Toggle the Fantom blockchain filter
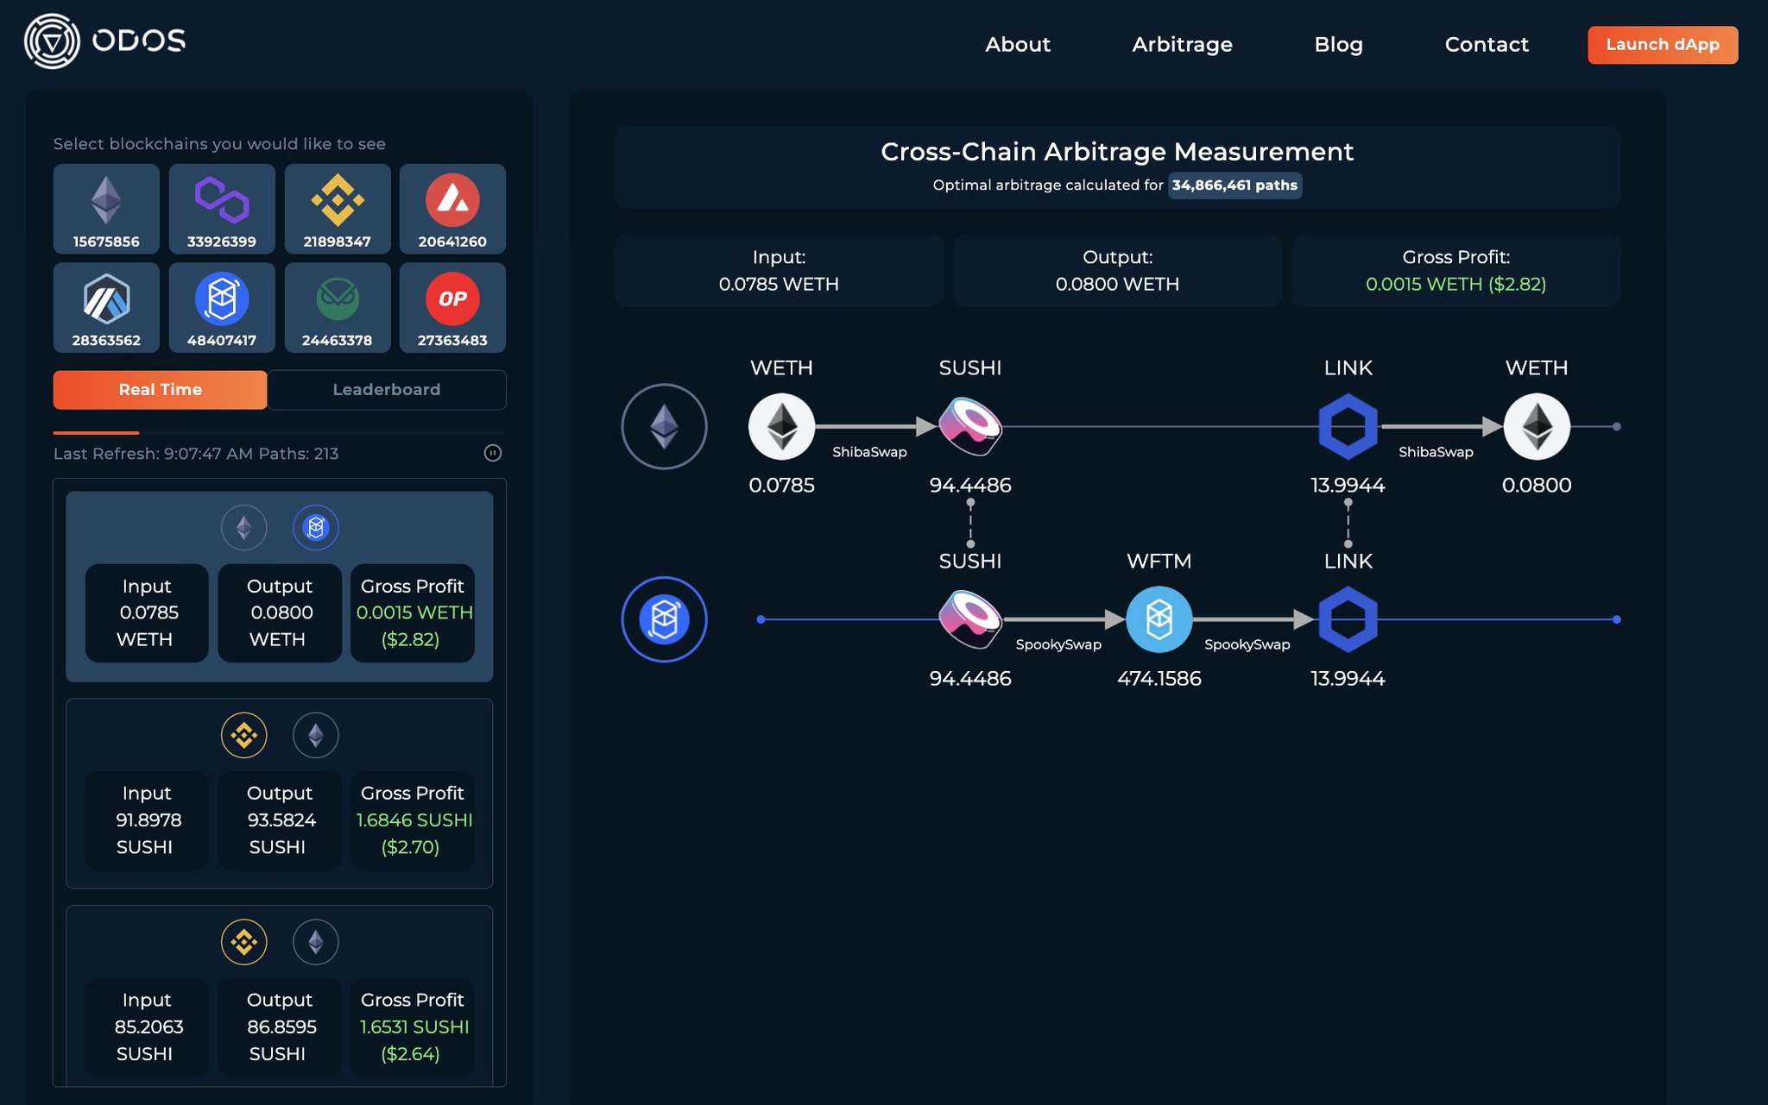1768x1105 pixels. pyautogui.click(x=221, y=306)
